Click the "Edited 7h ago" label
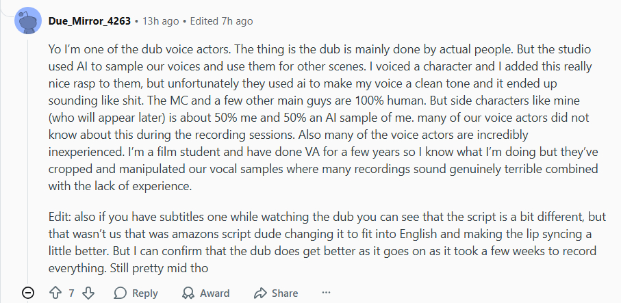This screenshot has width=621, height=303. 221,21
